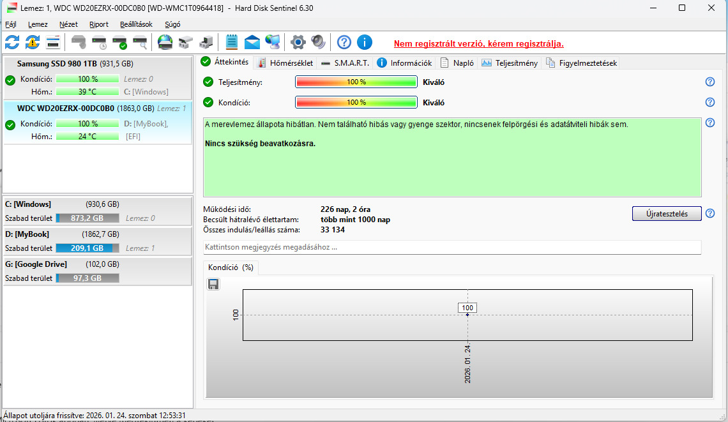This screenshot has width=728, height=422.
Task: Click the monitor with globe toolbar icon
Action: [x=273, y=42]
